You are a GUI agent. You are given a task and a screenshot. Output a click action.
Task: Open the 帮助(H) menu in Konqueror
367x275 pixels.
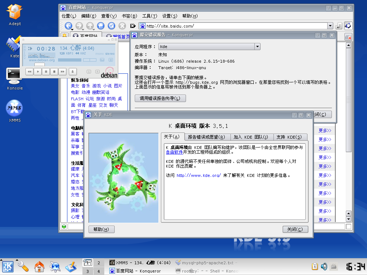click(x=190, y=16)
